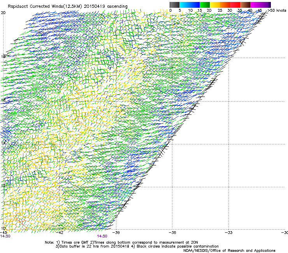288x253 pixels.
Task: Click the 'NOAA/NESDIS/Office of Research and Applications' credit
Action: click(x=229, y=251)
